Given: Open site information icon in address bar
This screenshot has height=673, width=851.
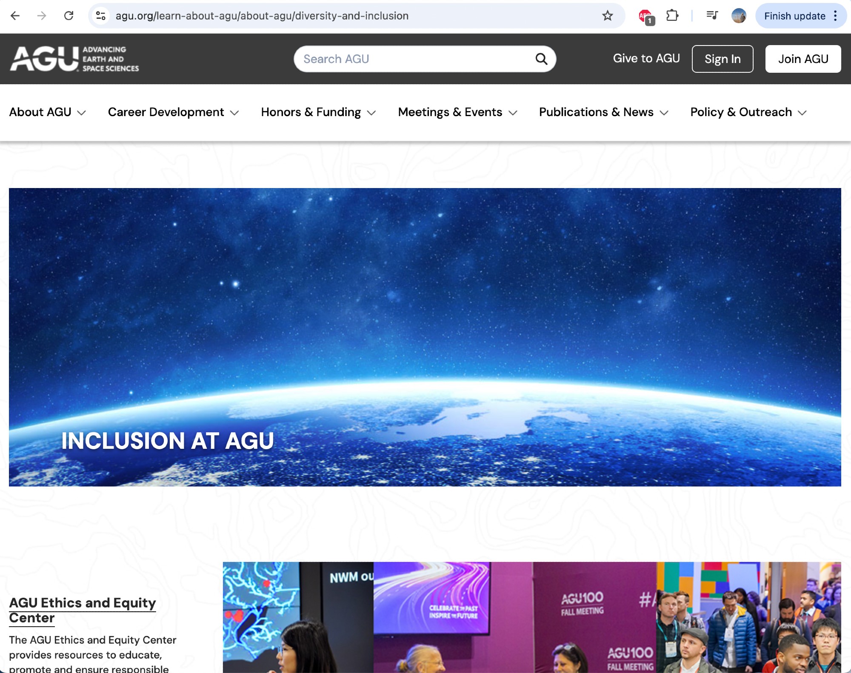Looking at the screenshot, I should click(x=101, y=16).
